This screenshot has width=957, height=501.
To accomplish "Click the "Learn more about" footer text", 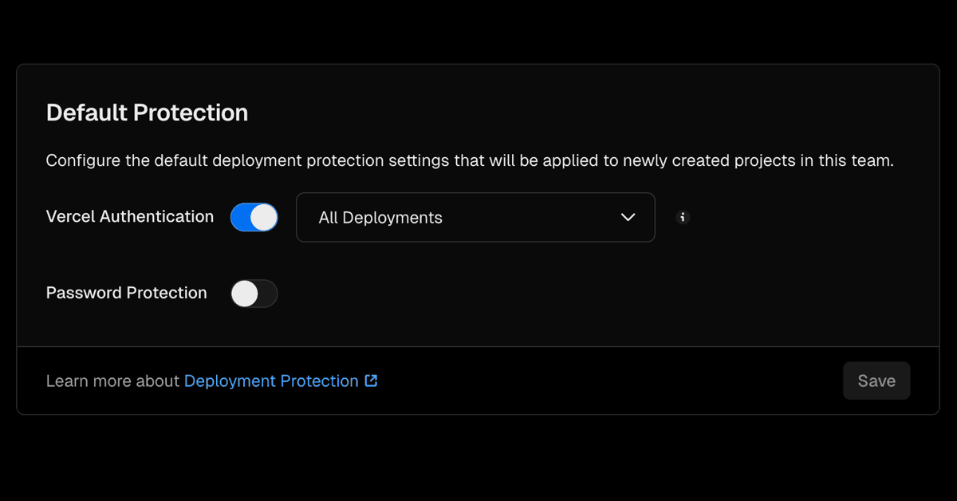I will [112, 381].
